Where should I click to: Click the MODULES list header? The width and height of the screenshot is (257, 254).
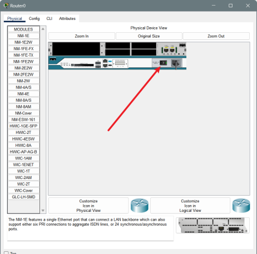(x=23, y=29)
